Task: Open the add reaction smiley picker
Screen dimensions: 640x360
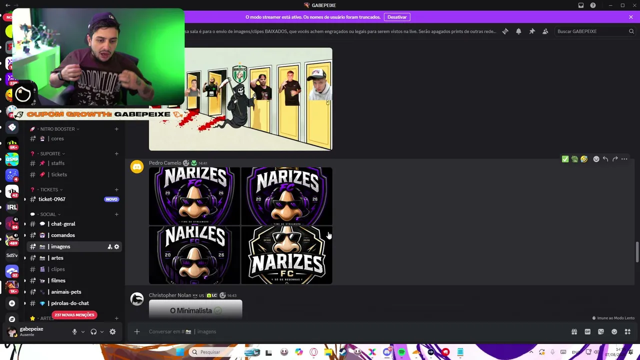Action: 596,159
